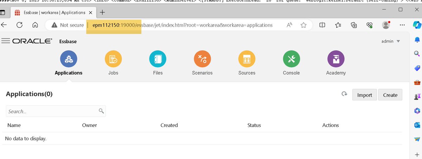Click the Oracle logo
Screen dimensions: 422x159
pos(32,41)
